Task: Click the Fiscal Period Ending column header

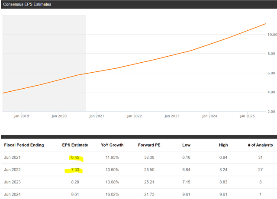Action: tap(24, 145)
